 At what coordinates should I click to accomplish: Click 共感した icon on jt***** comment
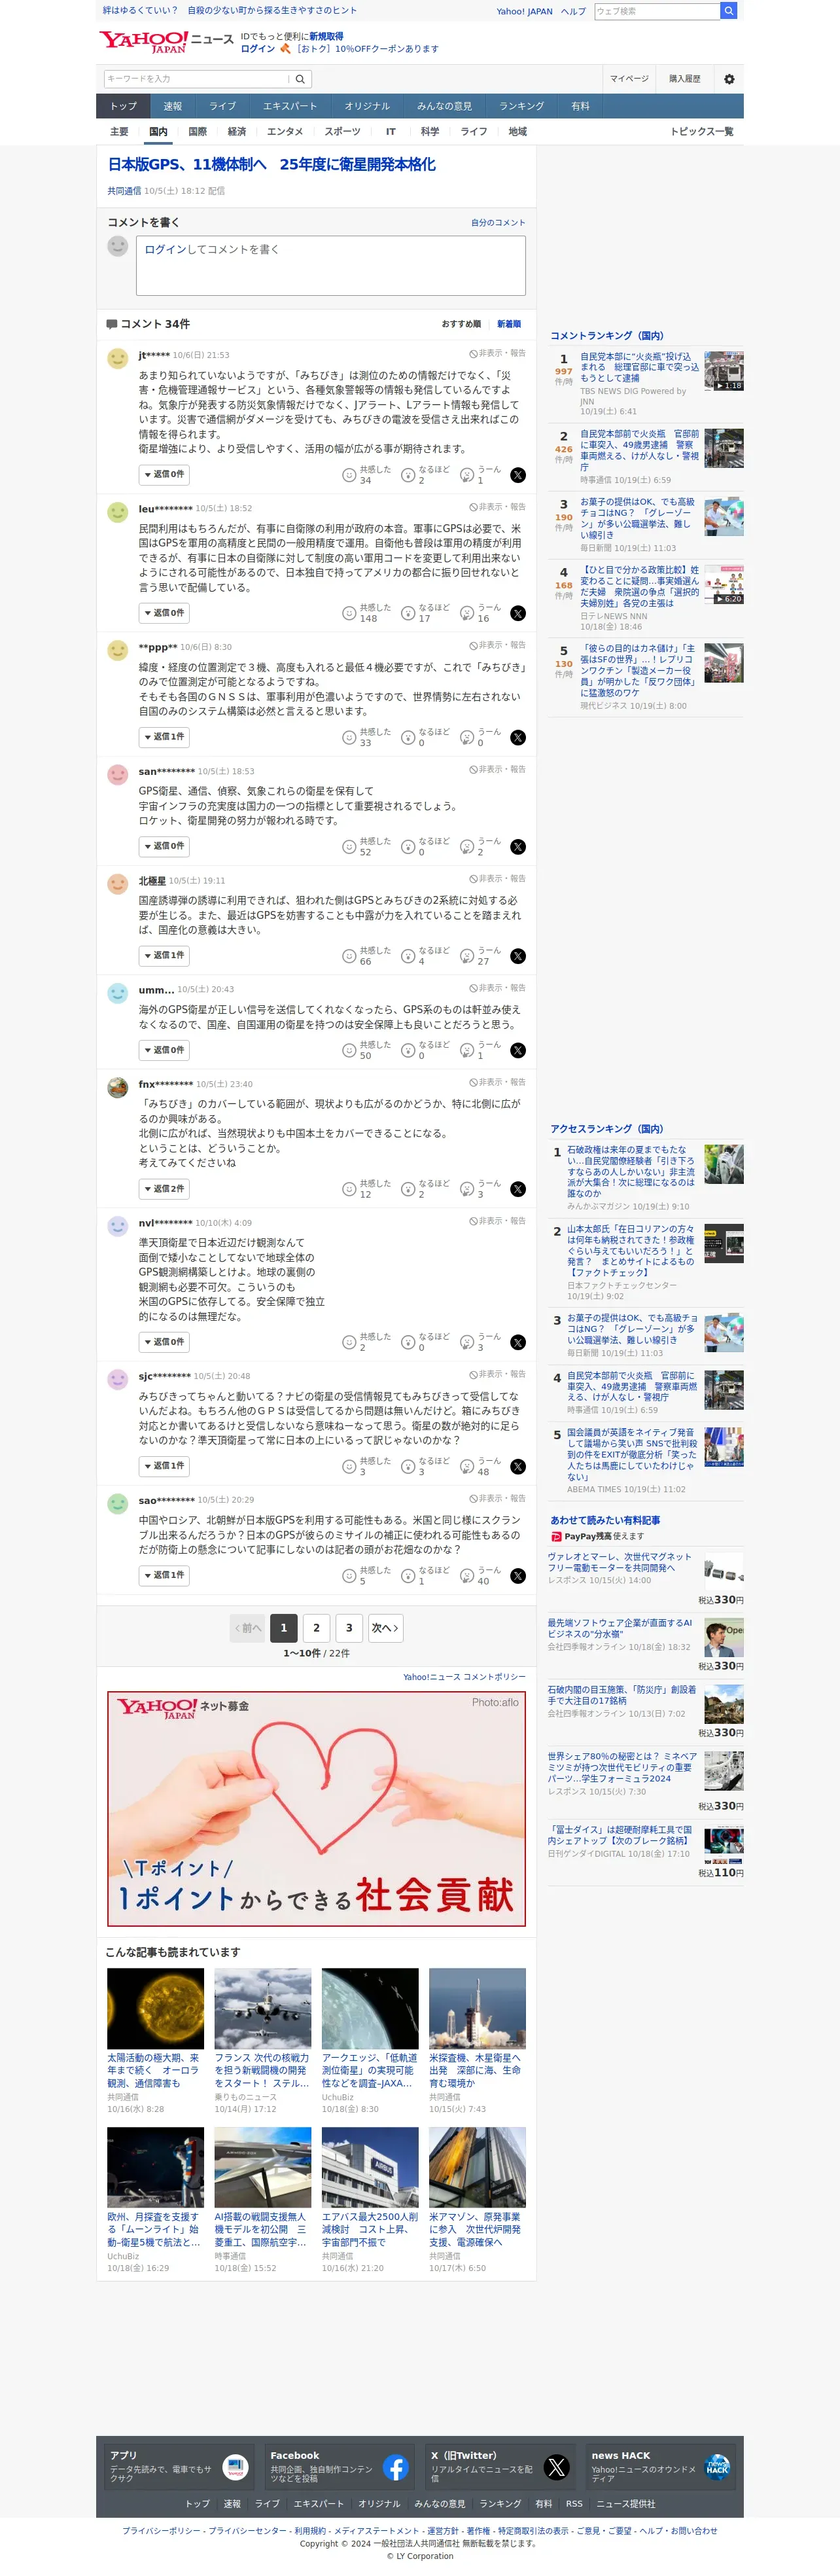[349, 475]
